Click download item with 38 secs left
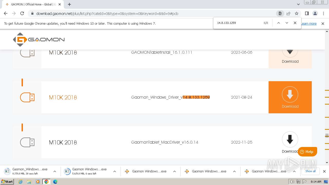 coord(27,171)
